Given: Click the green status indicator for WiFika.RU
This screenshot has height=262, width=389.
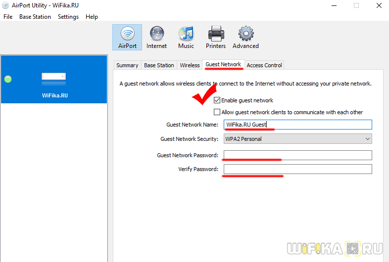Looking at the screenshot, I should tap(8, 79).
